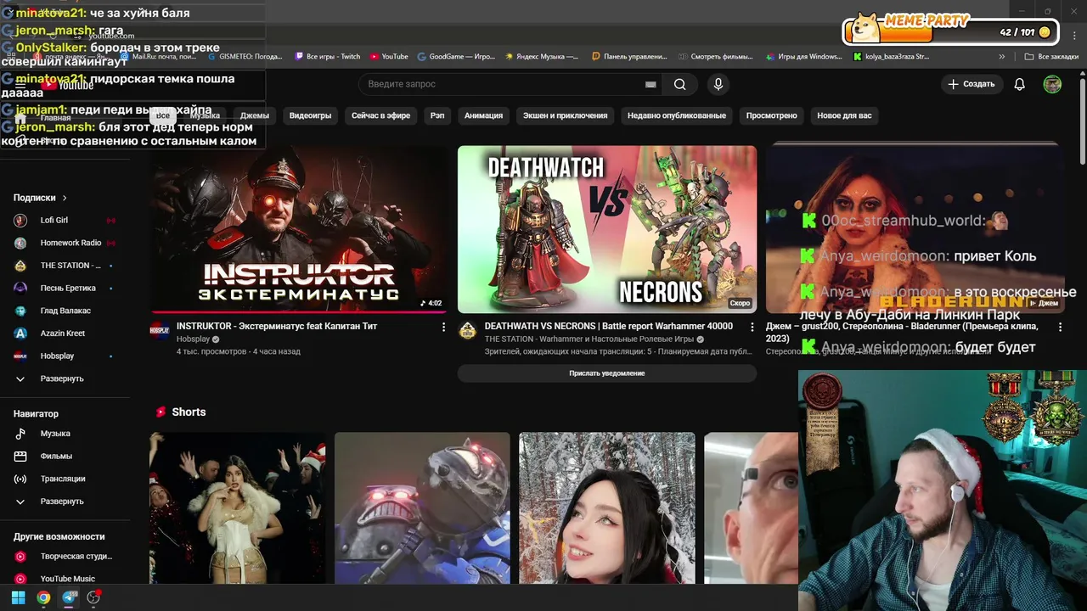Open the Short with dark-haired girl in snow
Screen dimensions: 1087x611
point(607,508)
